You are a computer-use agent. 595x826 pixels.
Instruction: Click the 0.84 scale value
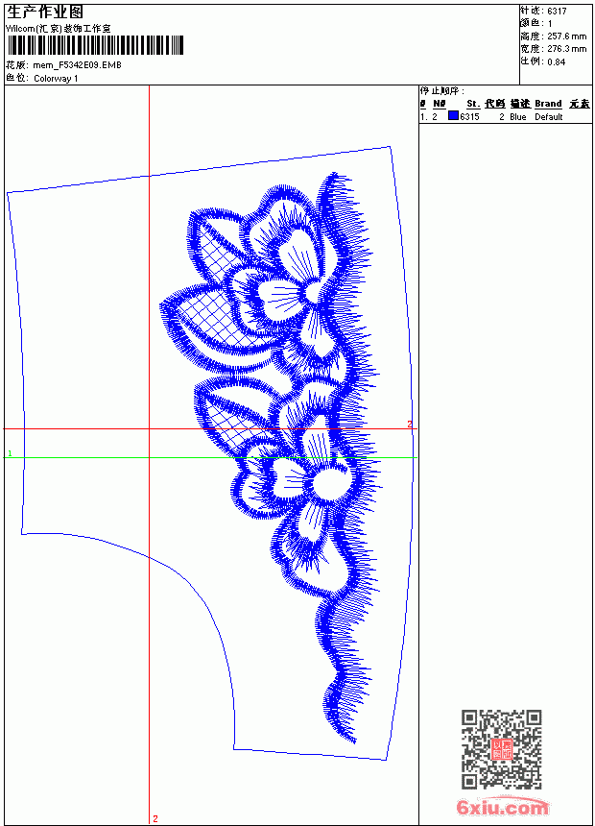click(x=556, y=61)
